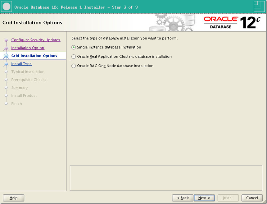267x204 pixels.
Task: Jump to Install Type step
Action: click(x=21, y=64)
